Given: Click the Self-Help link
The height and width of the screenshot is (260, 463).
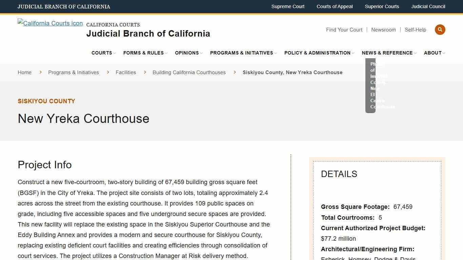Looking at the screenshot, I should coord(415,30).
